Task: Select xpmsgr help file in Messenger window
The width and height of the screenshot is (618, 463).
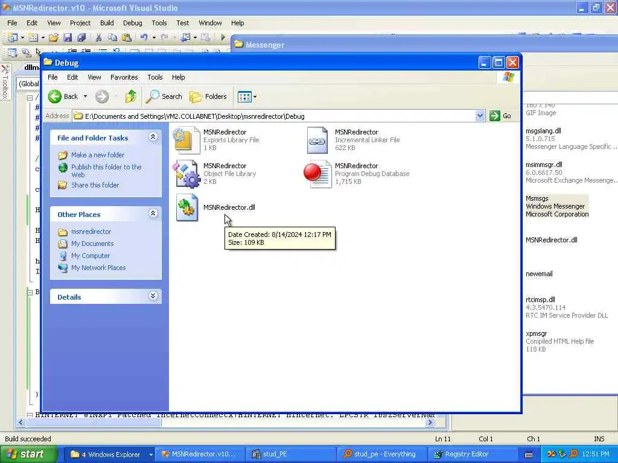Action: point(559,341)
